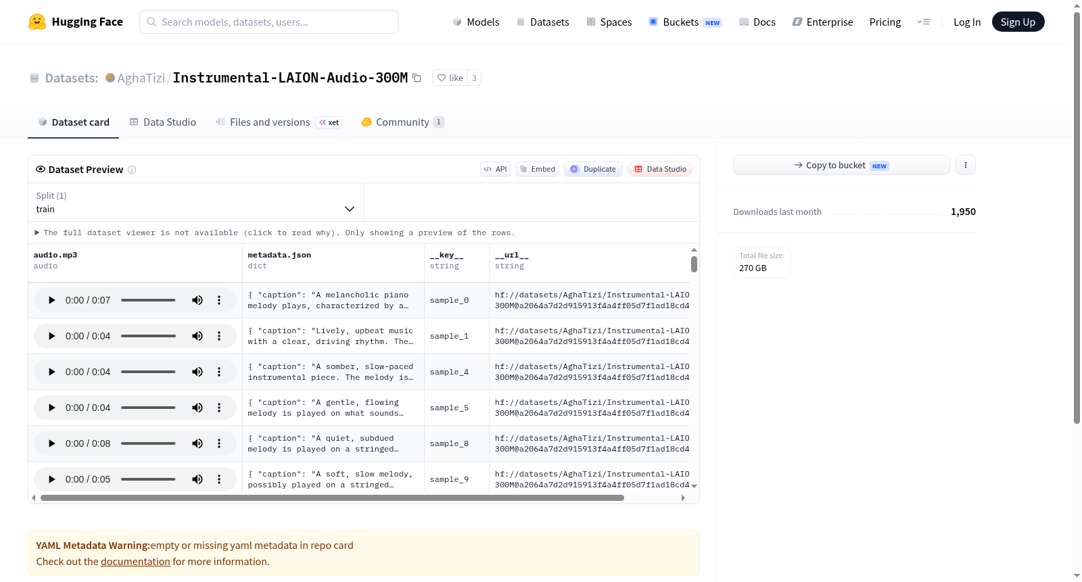Open more options for sample_1 audio
1082x582 pixels.
click(219, 336)
